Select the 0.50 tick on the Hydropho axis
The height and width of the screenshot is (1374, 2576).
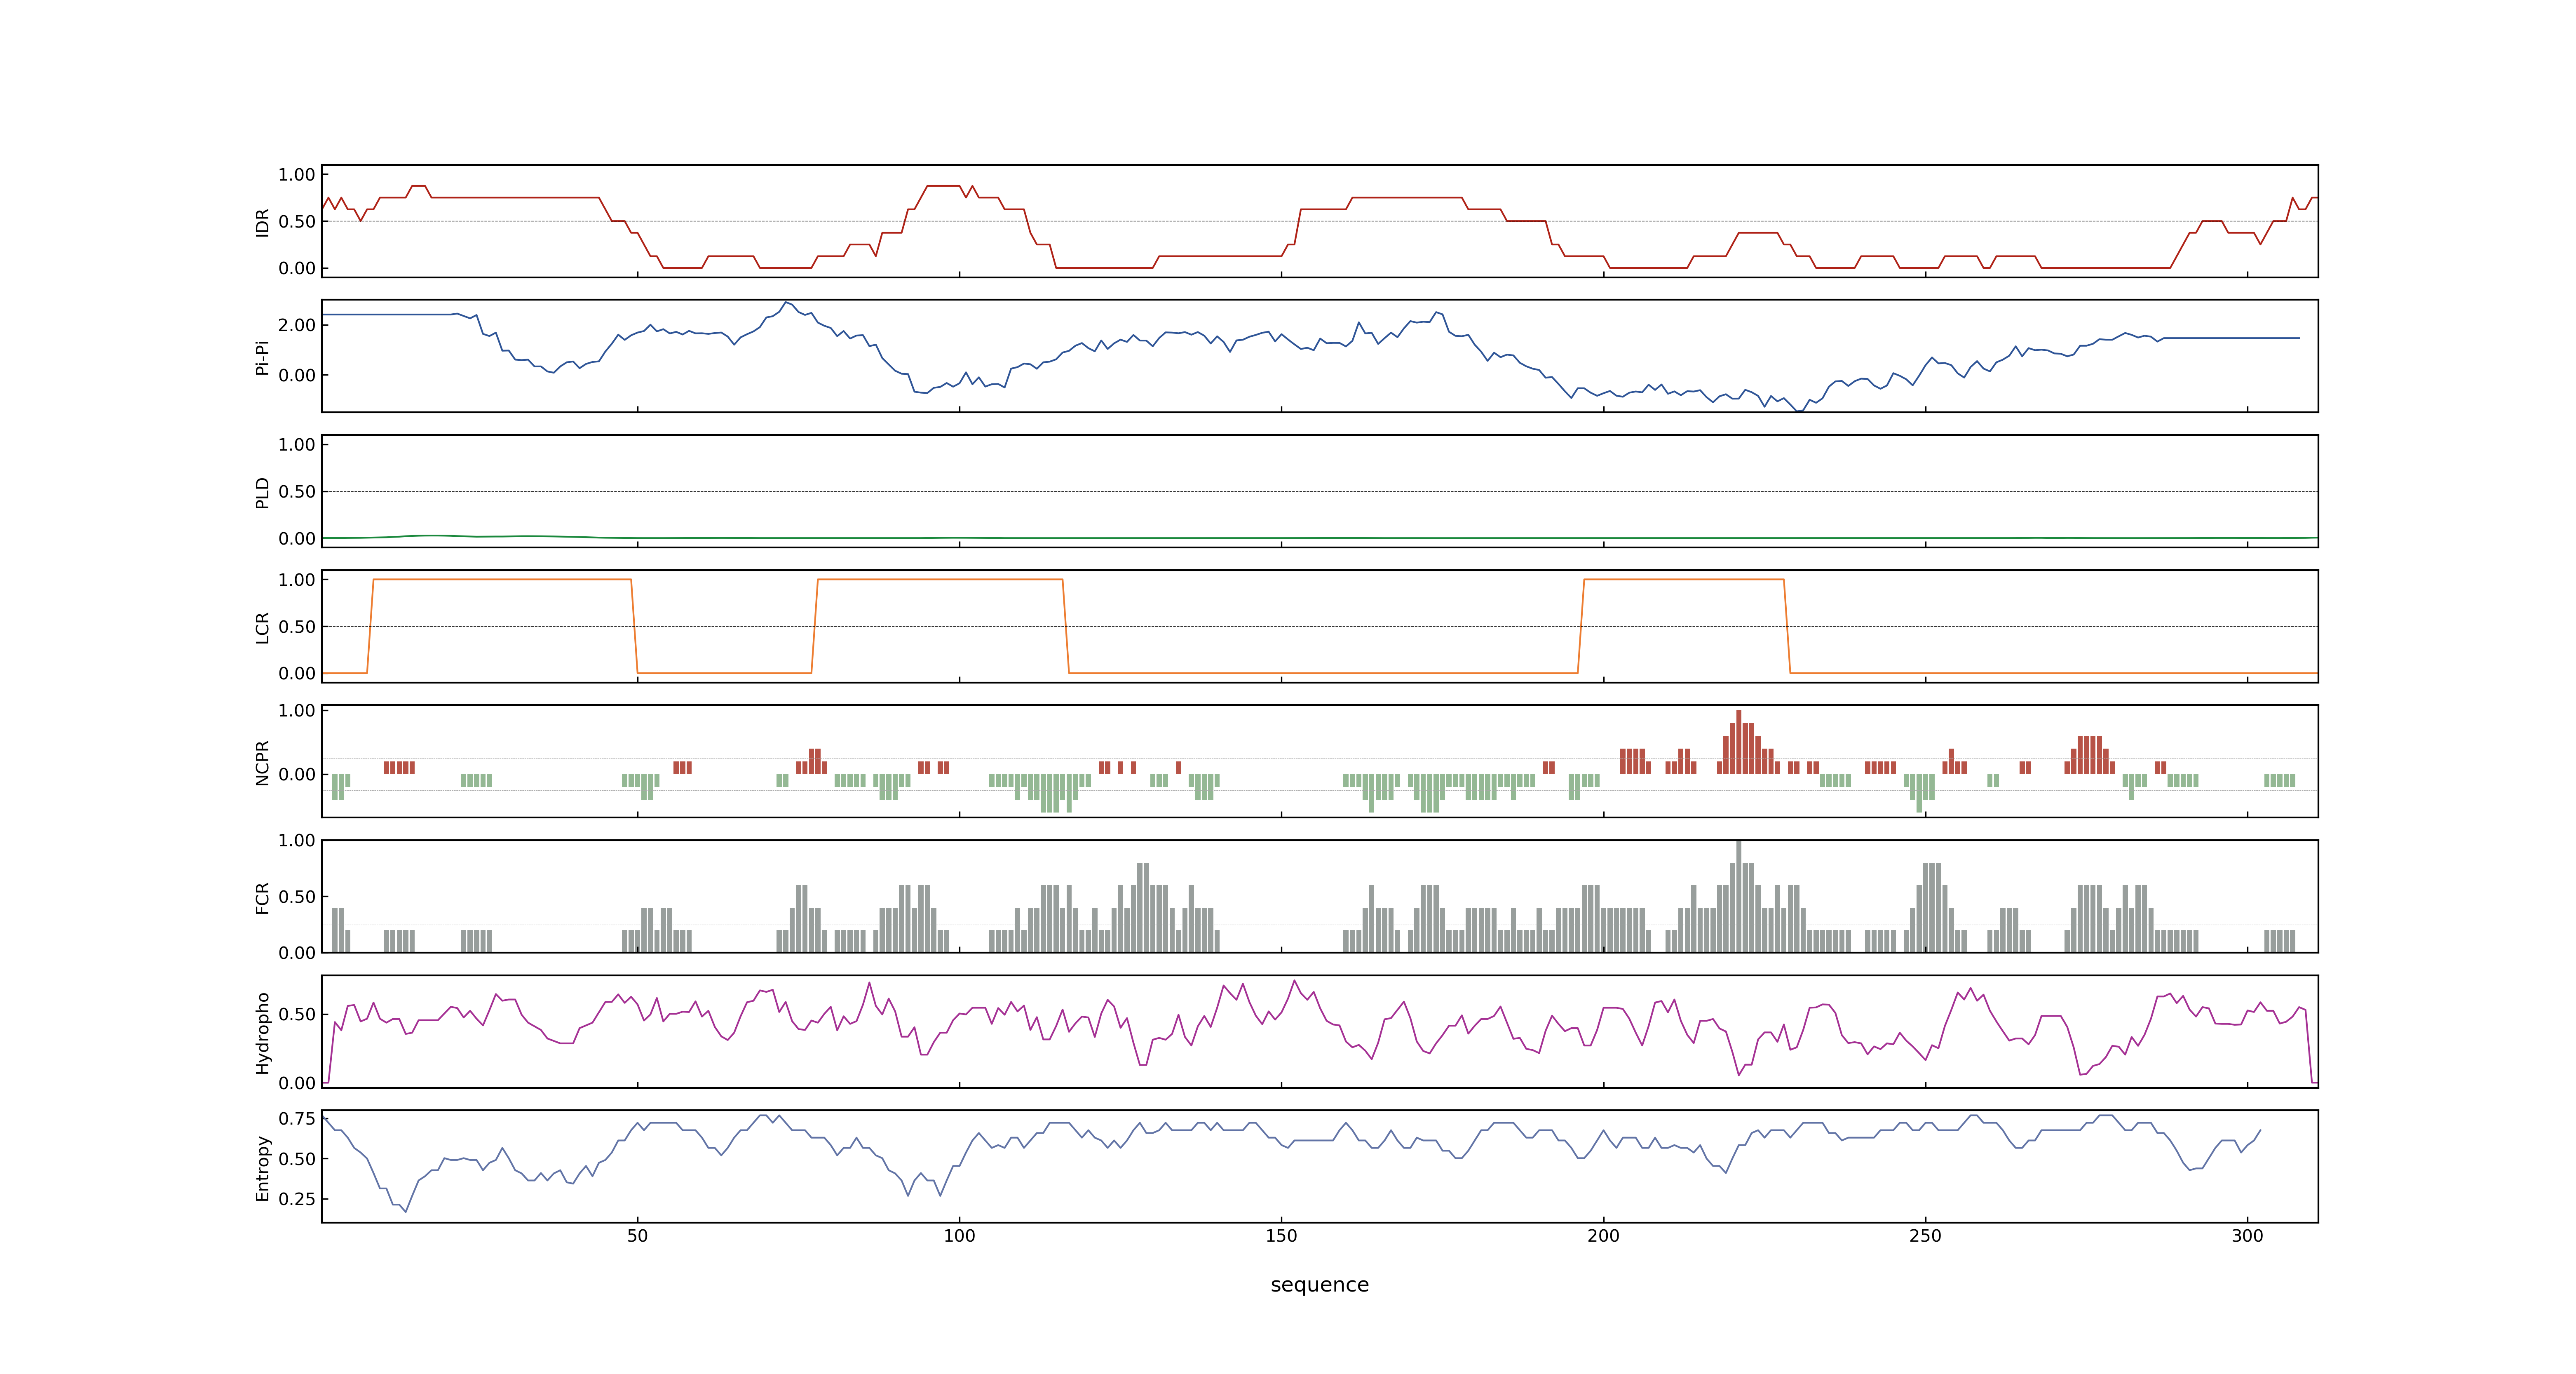(297, 1014)
